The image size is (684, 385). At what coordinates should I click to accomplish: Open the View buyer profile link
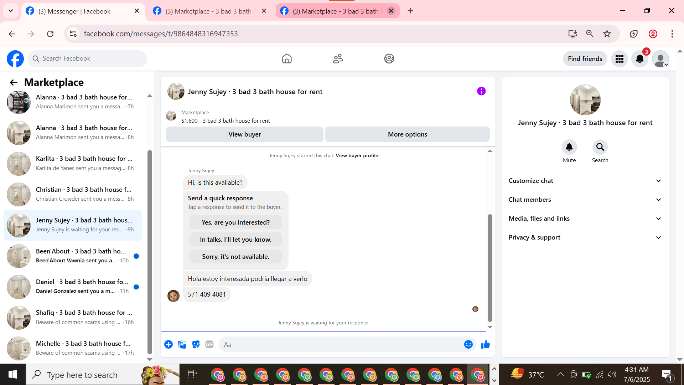(x=357, y=155)
